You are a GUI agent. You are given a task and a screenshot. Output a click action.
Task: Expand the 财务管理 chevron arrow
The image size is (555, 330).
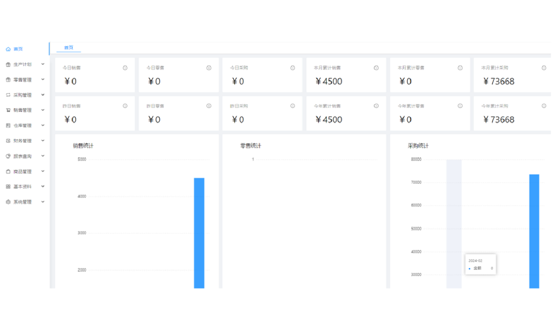point(43,141)
